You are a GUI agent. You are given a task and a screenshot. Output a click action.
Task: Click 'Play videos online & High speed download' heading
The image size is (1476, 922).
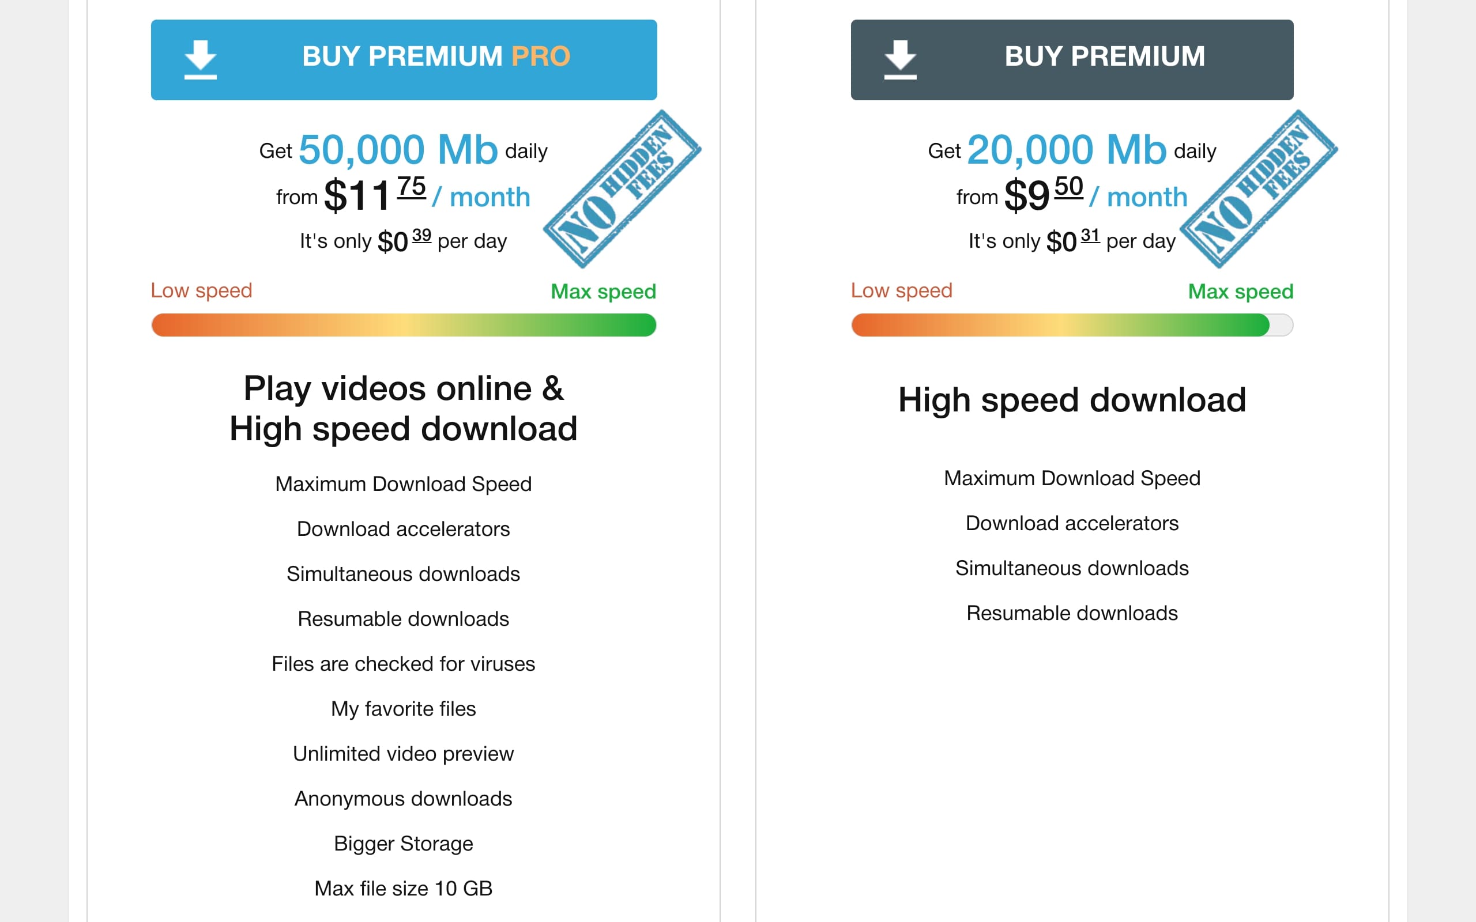pyautogui.click(x=403, y=409)
